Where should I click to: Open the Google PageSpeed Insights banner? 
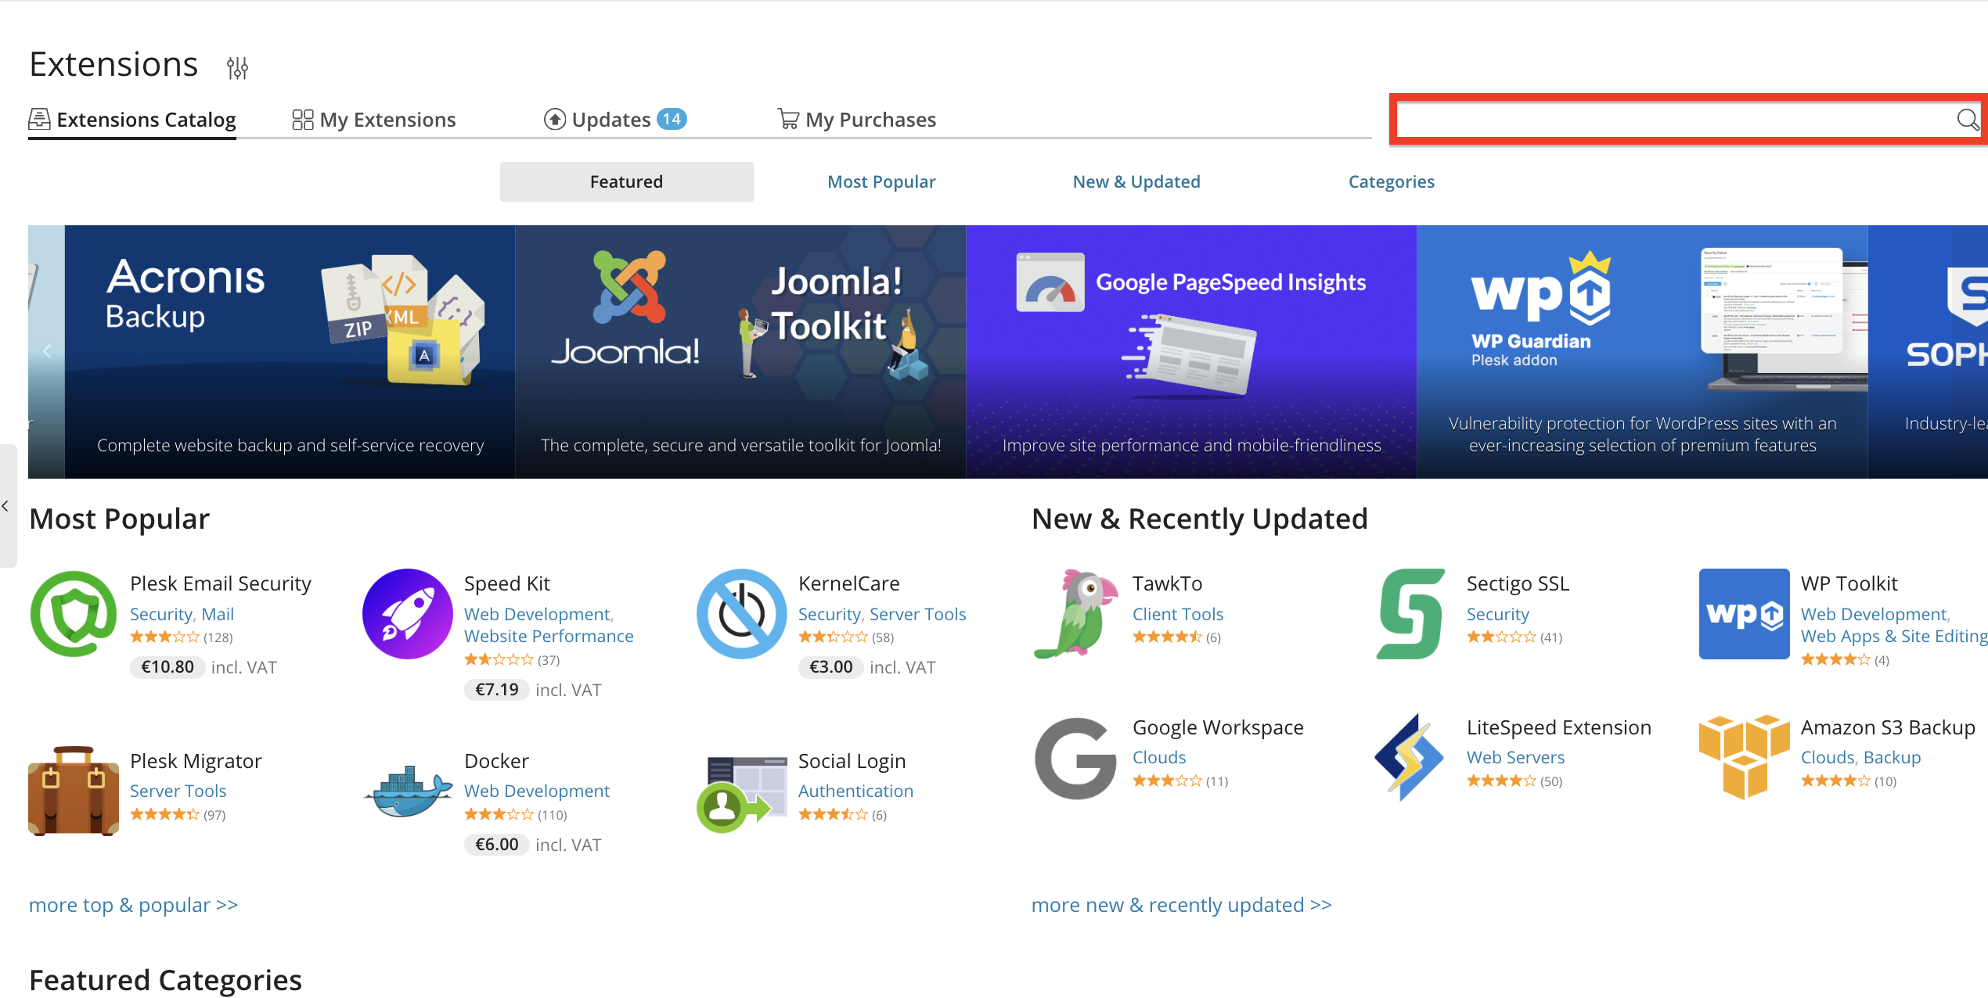(1192, 351)
